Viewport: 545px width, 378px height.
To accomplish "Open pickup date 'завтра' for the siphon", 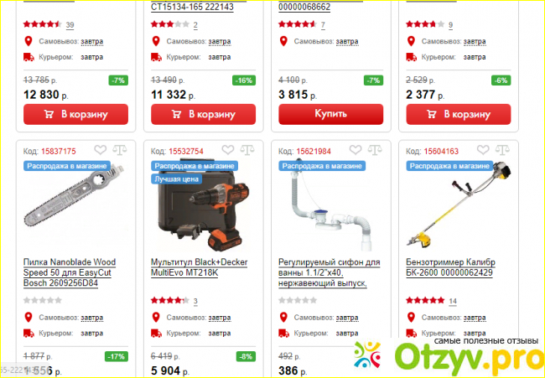I will 347,318.
